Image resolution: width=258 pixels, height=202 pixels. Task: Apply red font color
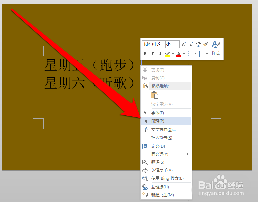(179, 54)
